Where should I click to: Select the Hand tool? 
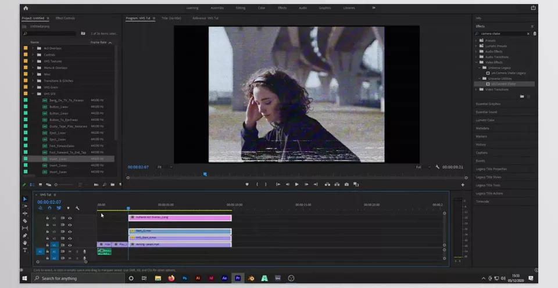point(25,243)
